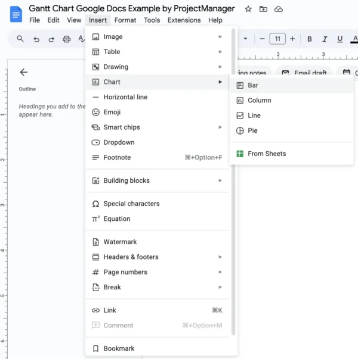Viewport: 358px width, 359px height.
Task: Click the Redo arrow
Action: coord(51,39)
